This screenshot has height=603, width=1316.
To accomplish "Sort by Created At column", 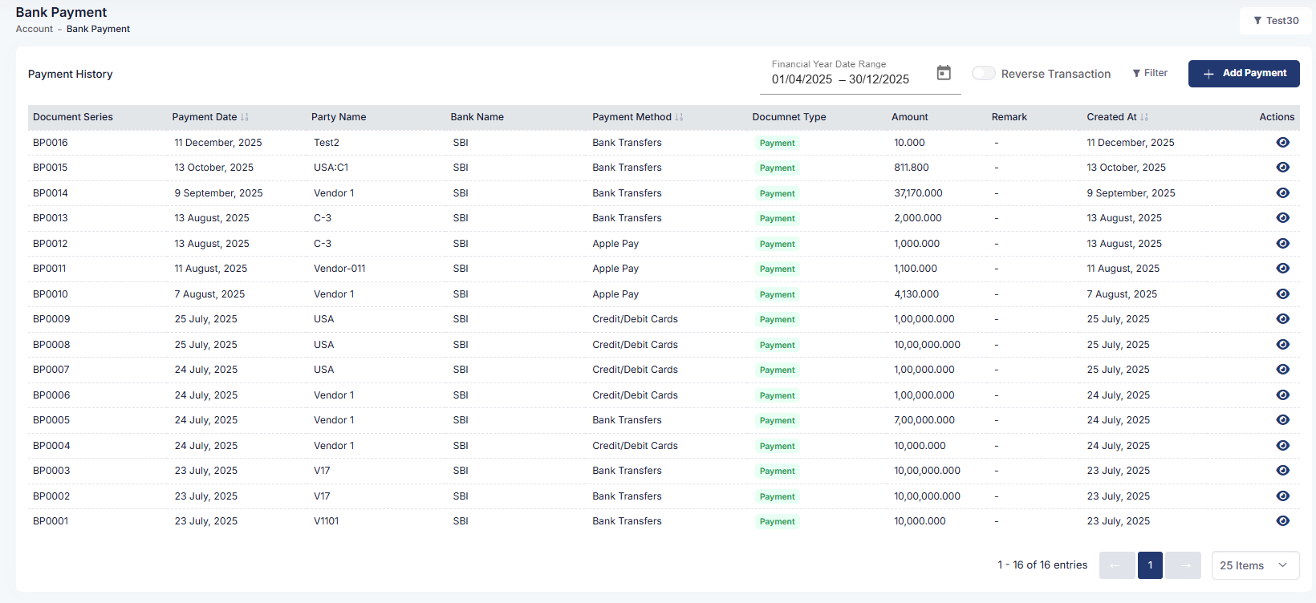I will 1144,117.
